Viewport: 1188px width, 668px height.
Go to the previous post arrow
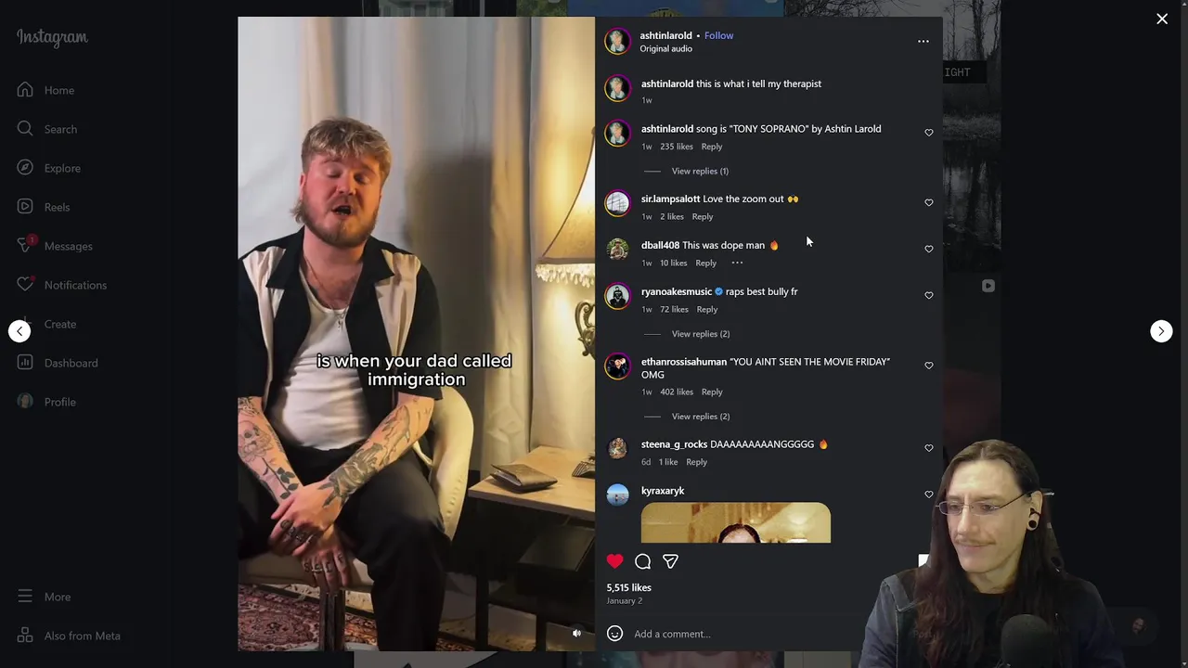[19, 331]
